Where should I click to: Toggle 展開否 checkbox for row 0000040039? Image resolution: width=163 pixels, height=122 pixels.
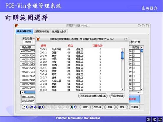coord(134,51)
